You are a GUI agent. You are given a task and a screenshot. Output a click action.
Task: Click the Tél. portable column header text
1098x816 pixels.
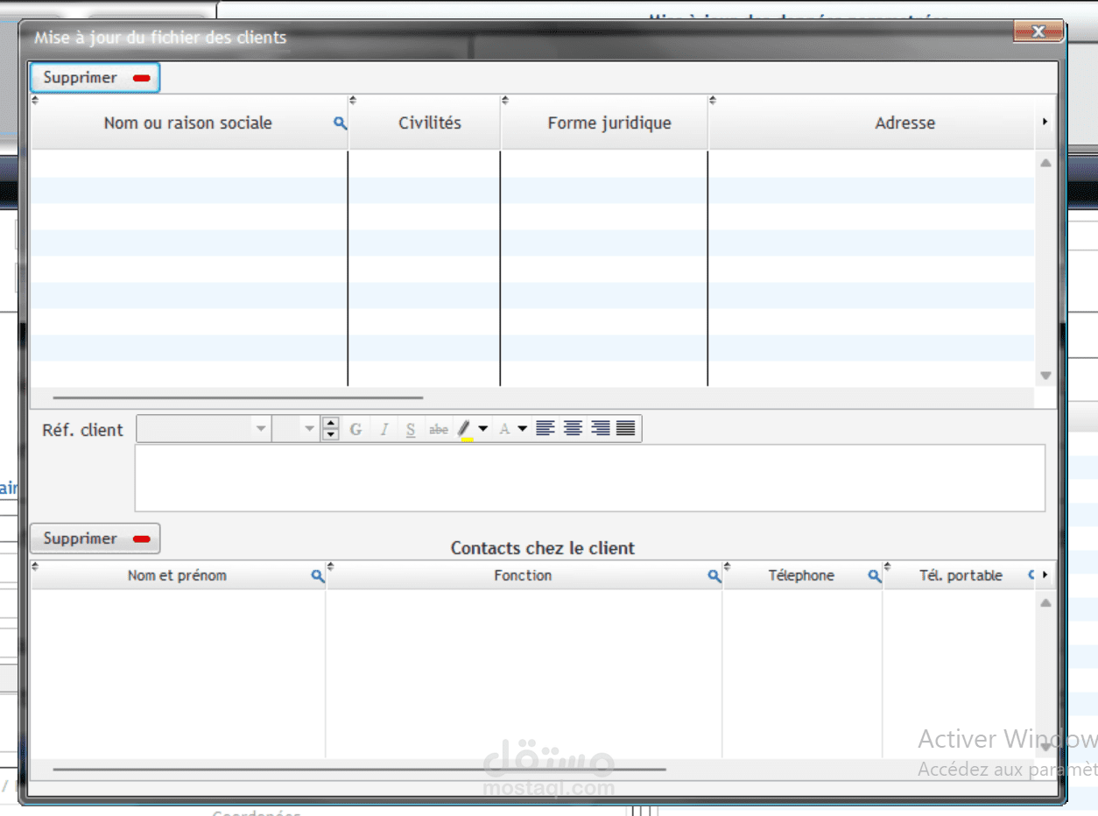[961, 576]
